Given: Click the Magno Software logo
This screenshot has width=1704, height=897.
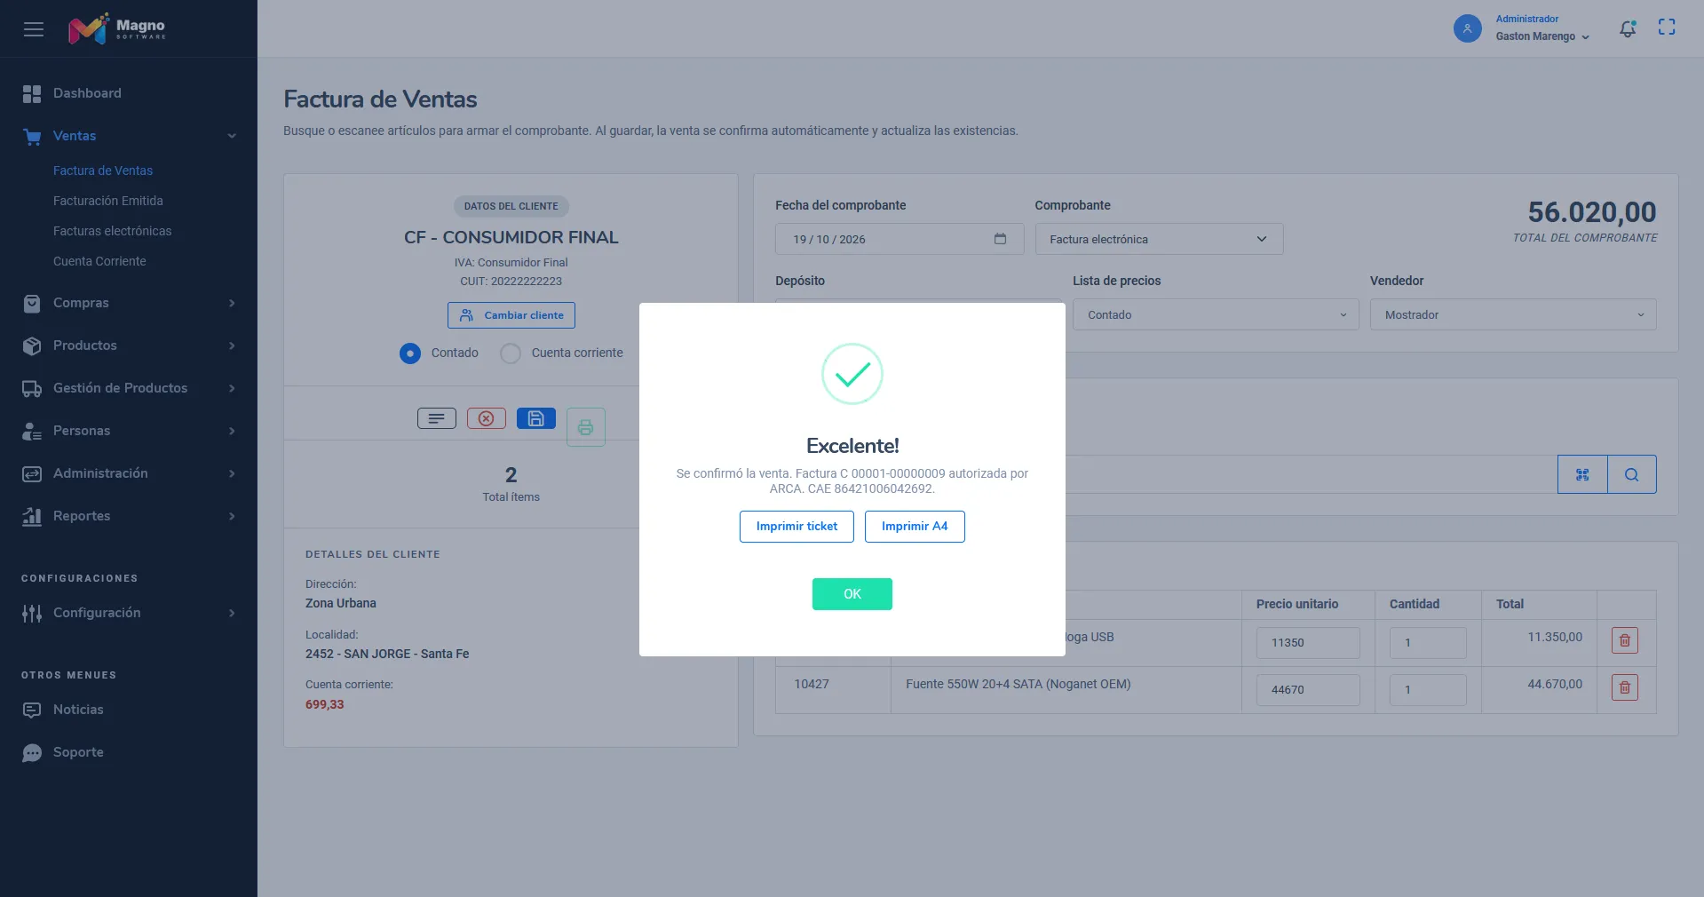Looking at the screenshot, I should pyautogui.click(x=117, y=28).
